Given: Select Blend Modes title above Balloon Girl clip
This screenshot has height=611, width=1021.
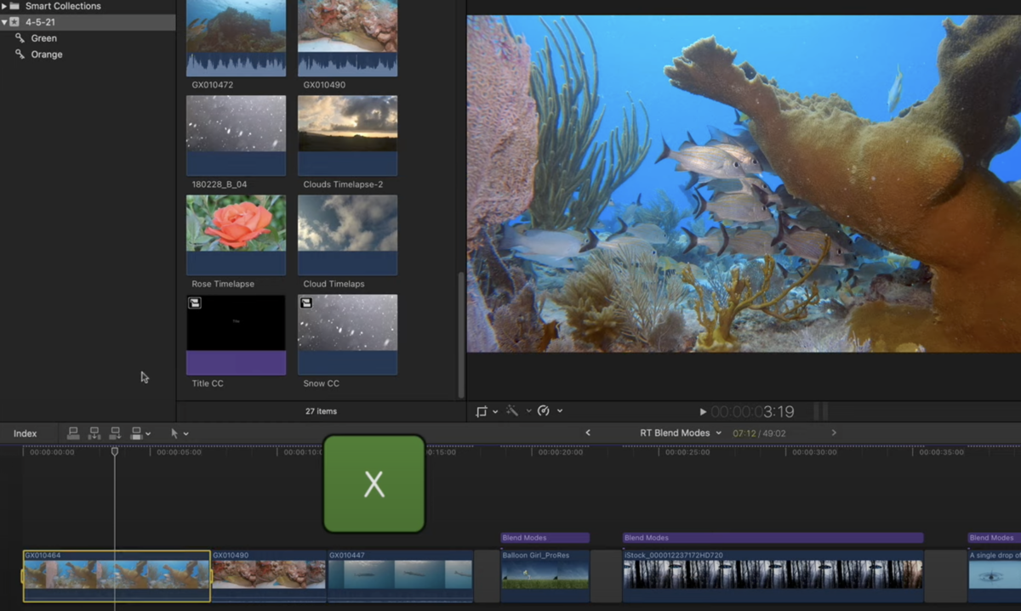Looking at the screenshot, I should coord(545,538).
